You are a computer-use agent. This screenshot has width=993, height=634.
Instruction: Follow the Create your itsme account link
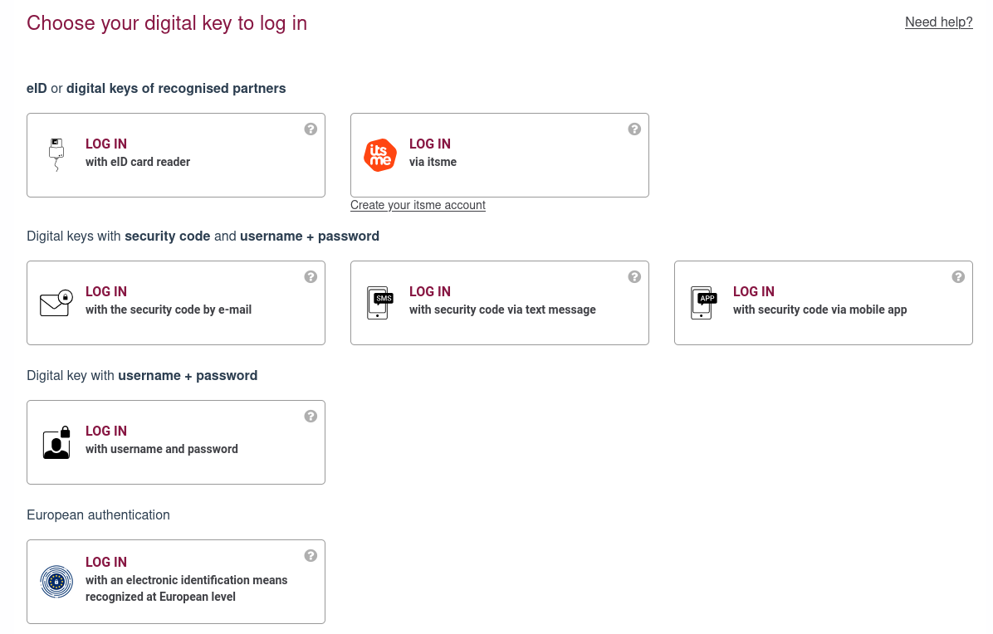click(418, 205)
